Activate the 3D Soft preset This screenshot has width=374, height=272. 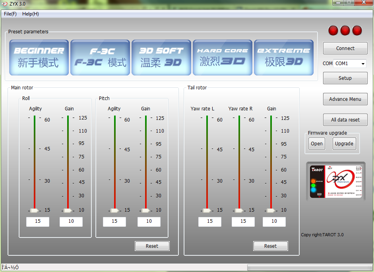[161, 58]
